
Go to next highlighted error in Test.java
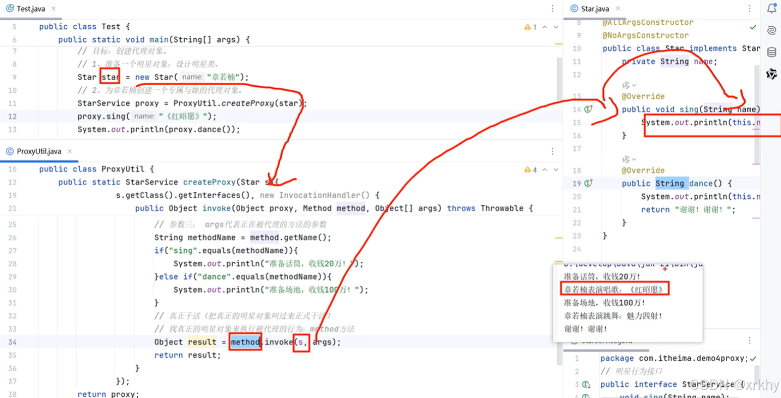tap(556, 27)
